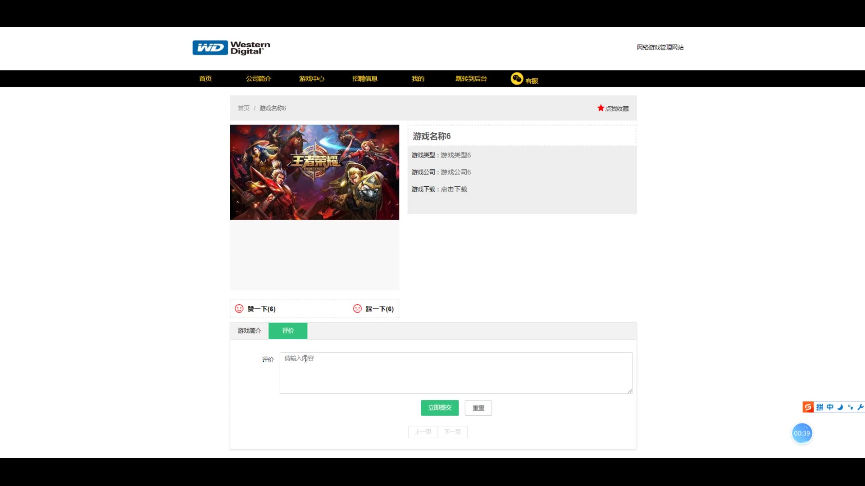Click the Sogou input method logo

[808, 407]
